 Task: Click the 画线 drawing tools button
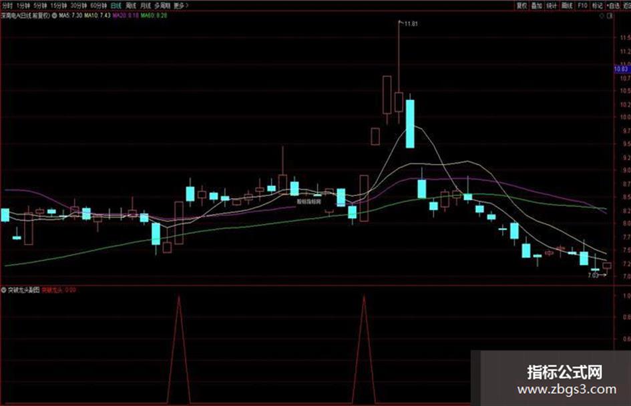click(x=567, y=5)
